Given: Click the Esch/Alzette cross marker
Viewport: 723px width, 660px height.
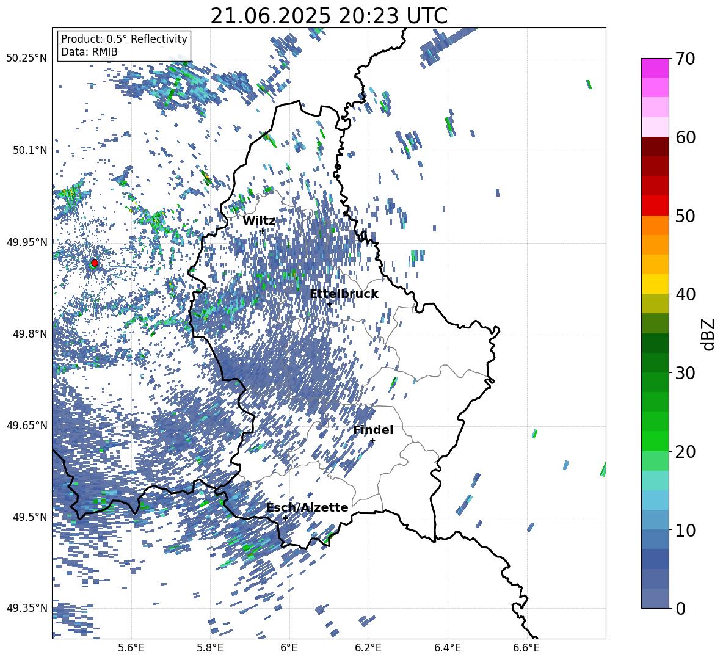Looking at the screenshot, I should [285, 518].
